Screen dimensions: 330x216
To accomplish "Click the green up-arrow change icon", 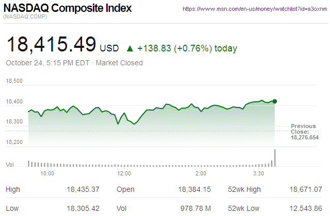I will coord(130,49).
